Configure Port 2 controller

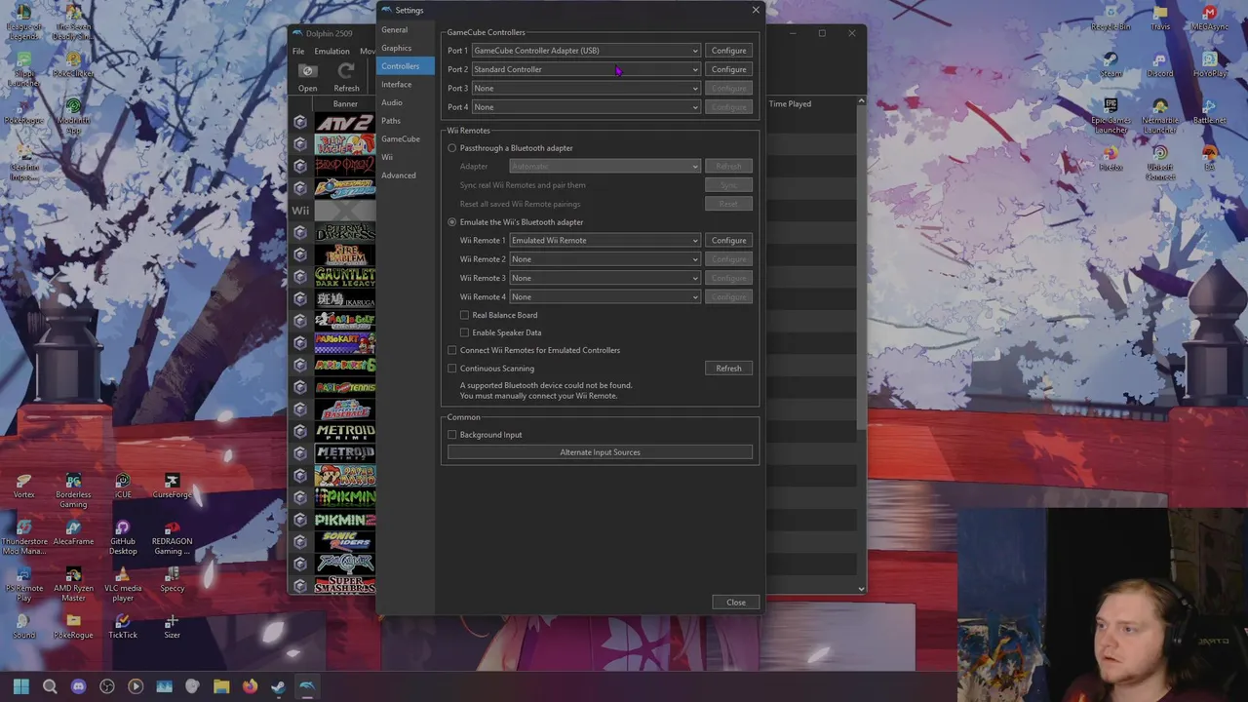(728, 69)
